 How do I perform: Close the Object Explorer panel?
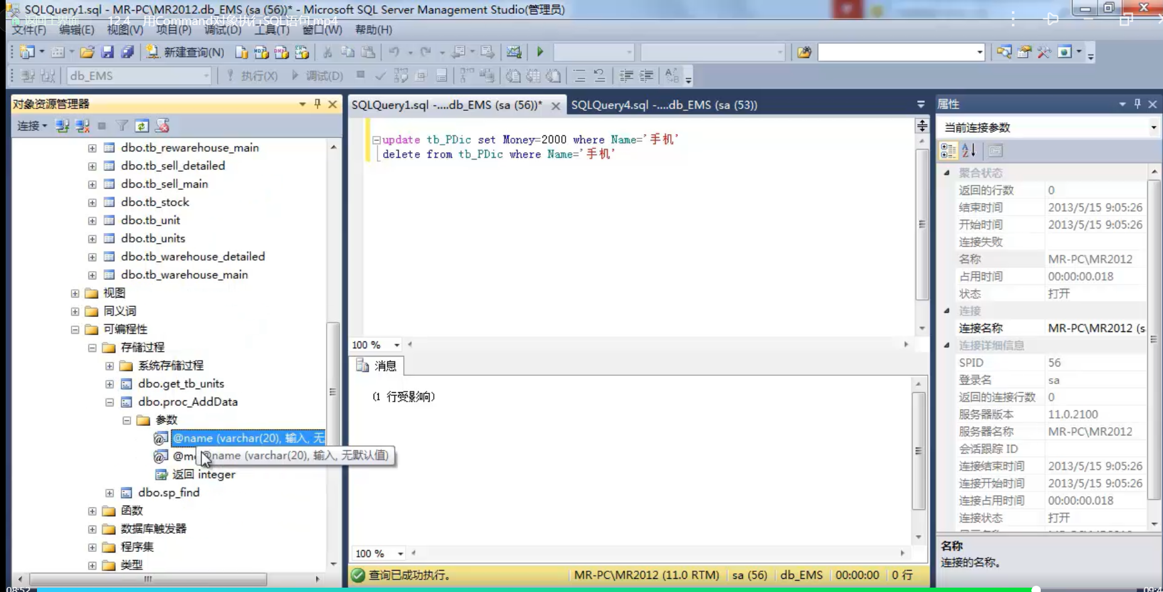333,104
